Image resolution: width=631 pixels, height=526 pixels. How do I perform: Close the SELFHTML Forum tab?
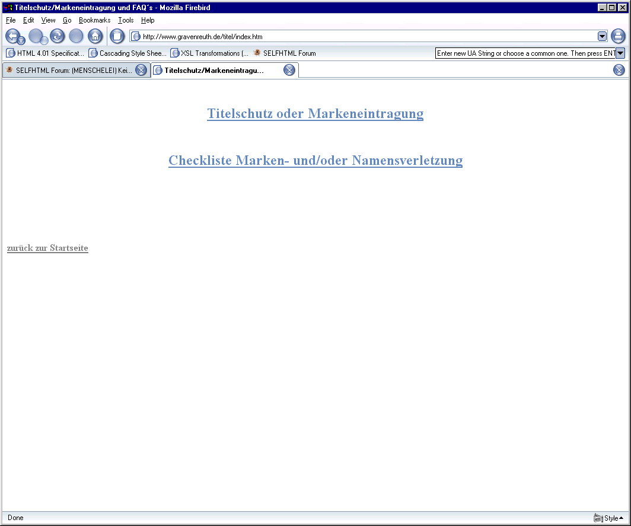(141, 70)
